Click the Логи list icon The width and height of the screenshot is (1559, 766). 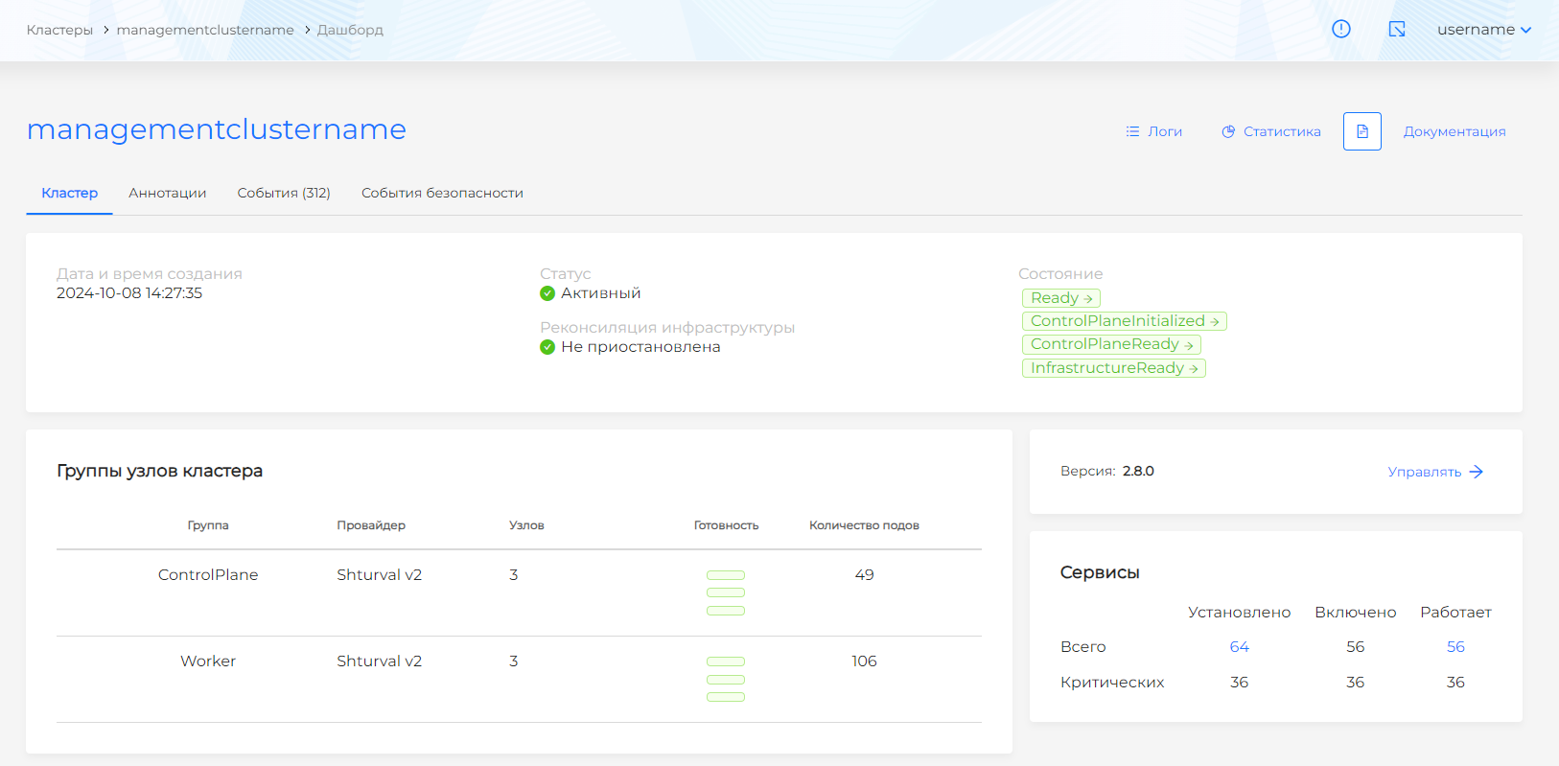pos(1132,131)
